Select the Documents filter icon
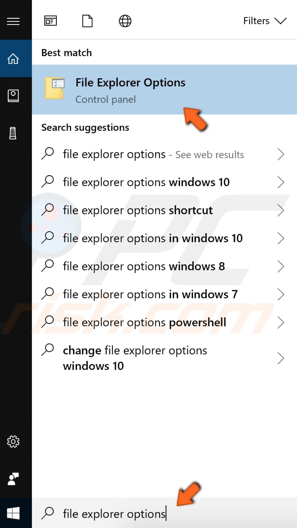 [87, 21]
